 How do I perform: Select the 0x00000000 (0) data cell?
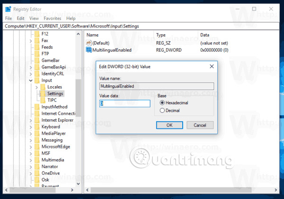tap(214, 50)
